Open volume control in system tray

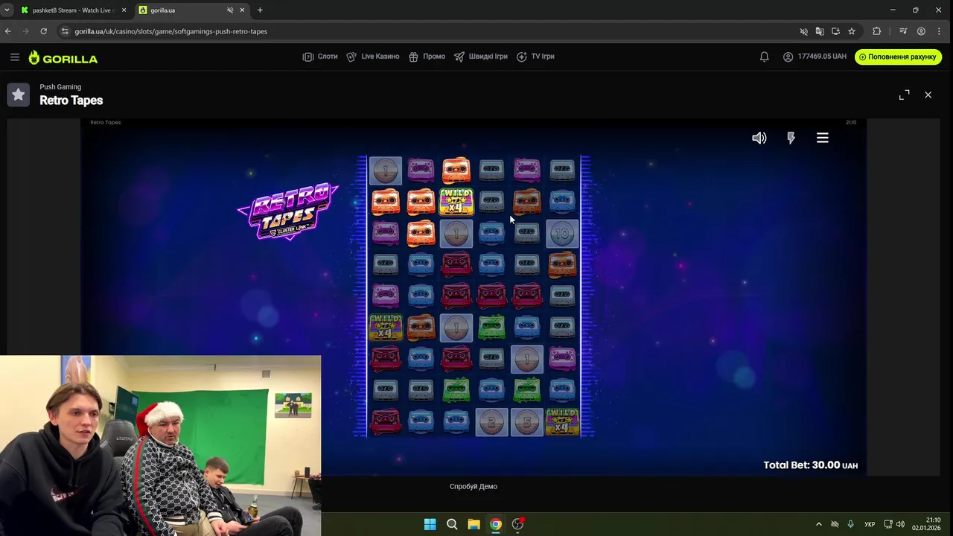[900, 524]
